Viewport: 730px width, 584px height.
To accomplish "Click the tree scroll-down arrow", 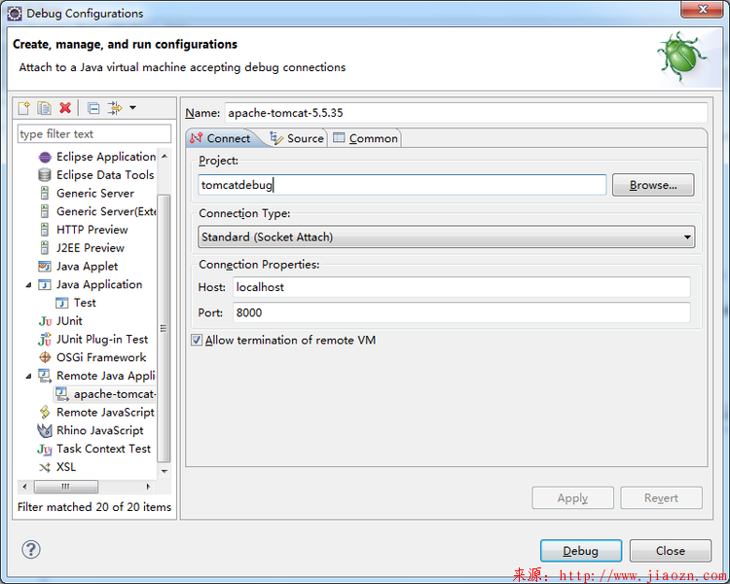I will [164, 471].
